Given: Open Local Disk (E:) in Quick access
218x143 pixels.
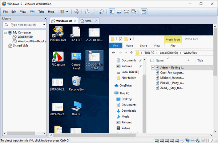Looking at the screenshot, I should click(128, 72).
